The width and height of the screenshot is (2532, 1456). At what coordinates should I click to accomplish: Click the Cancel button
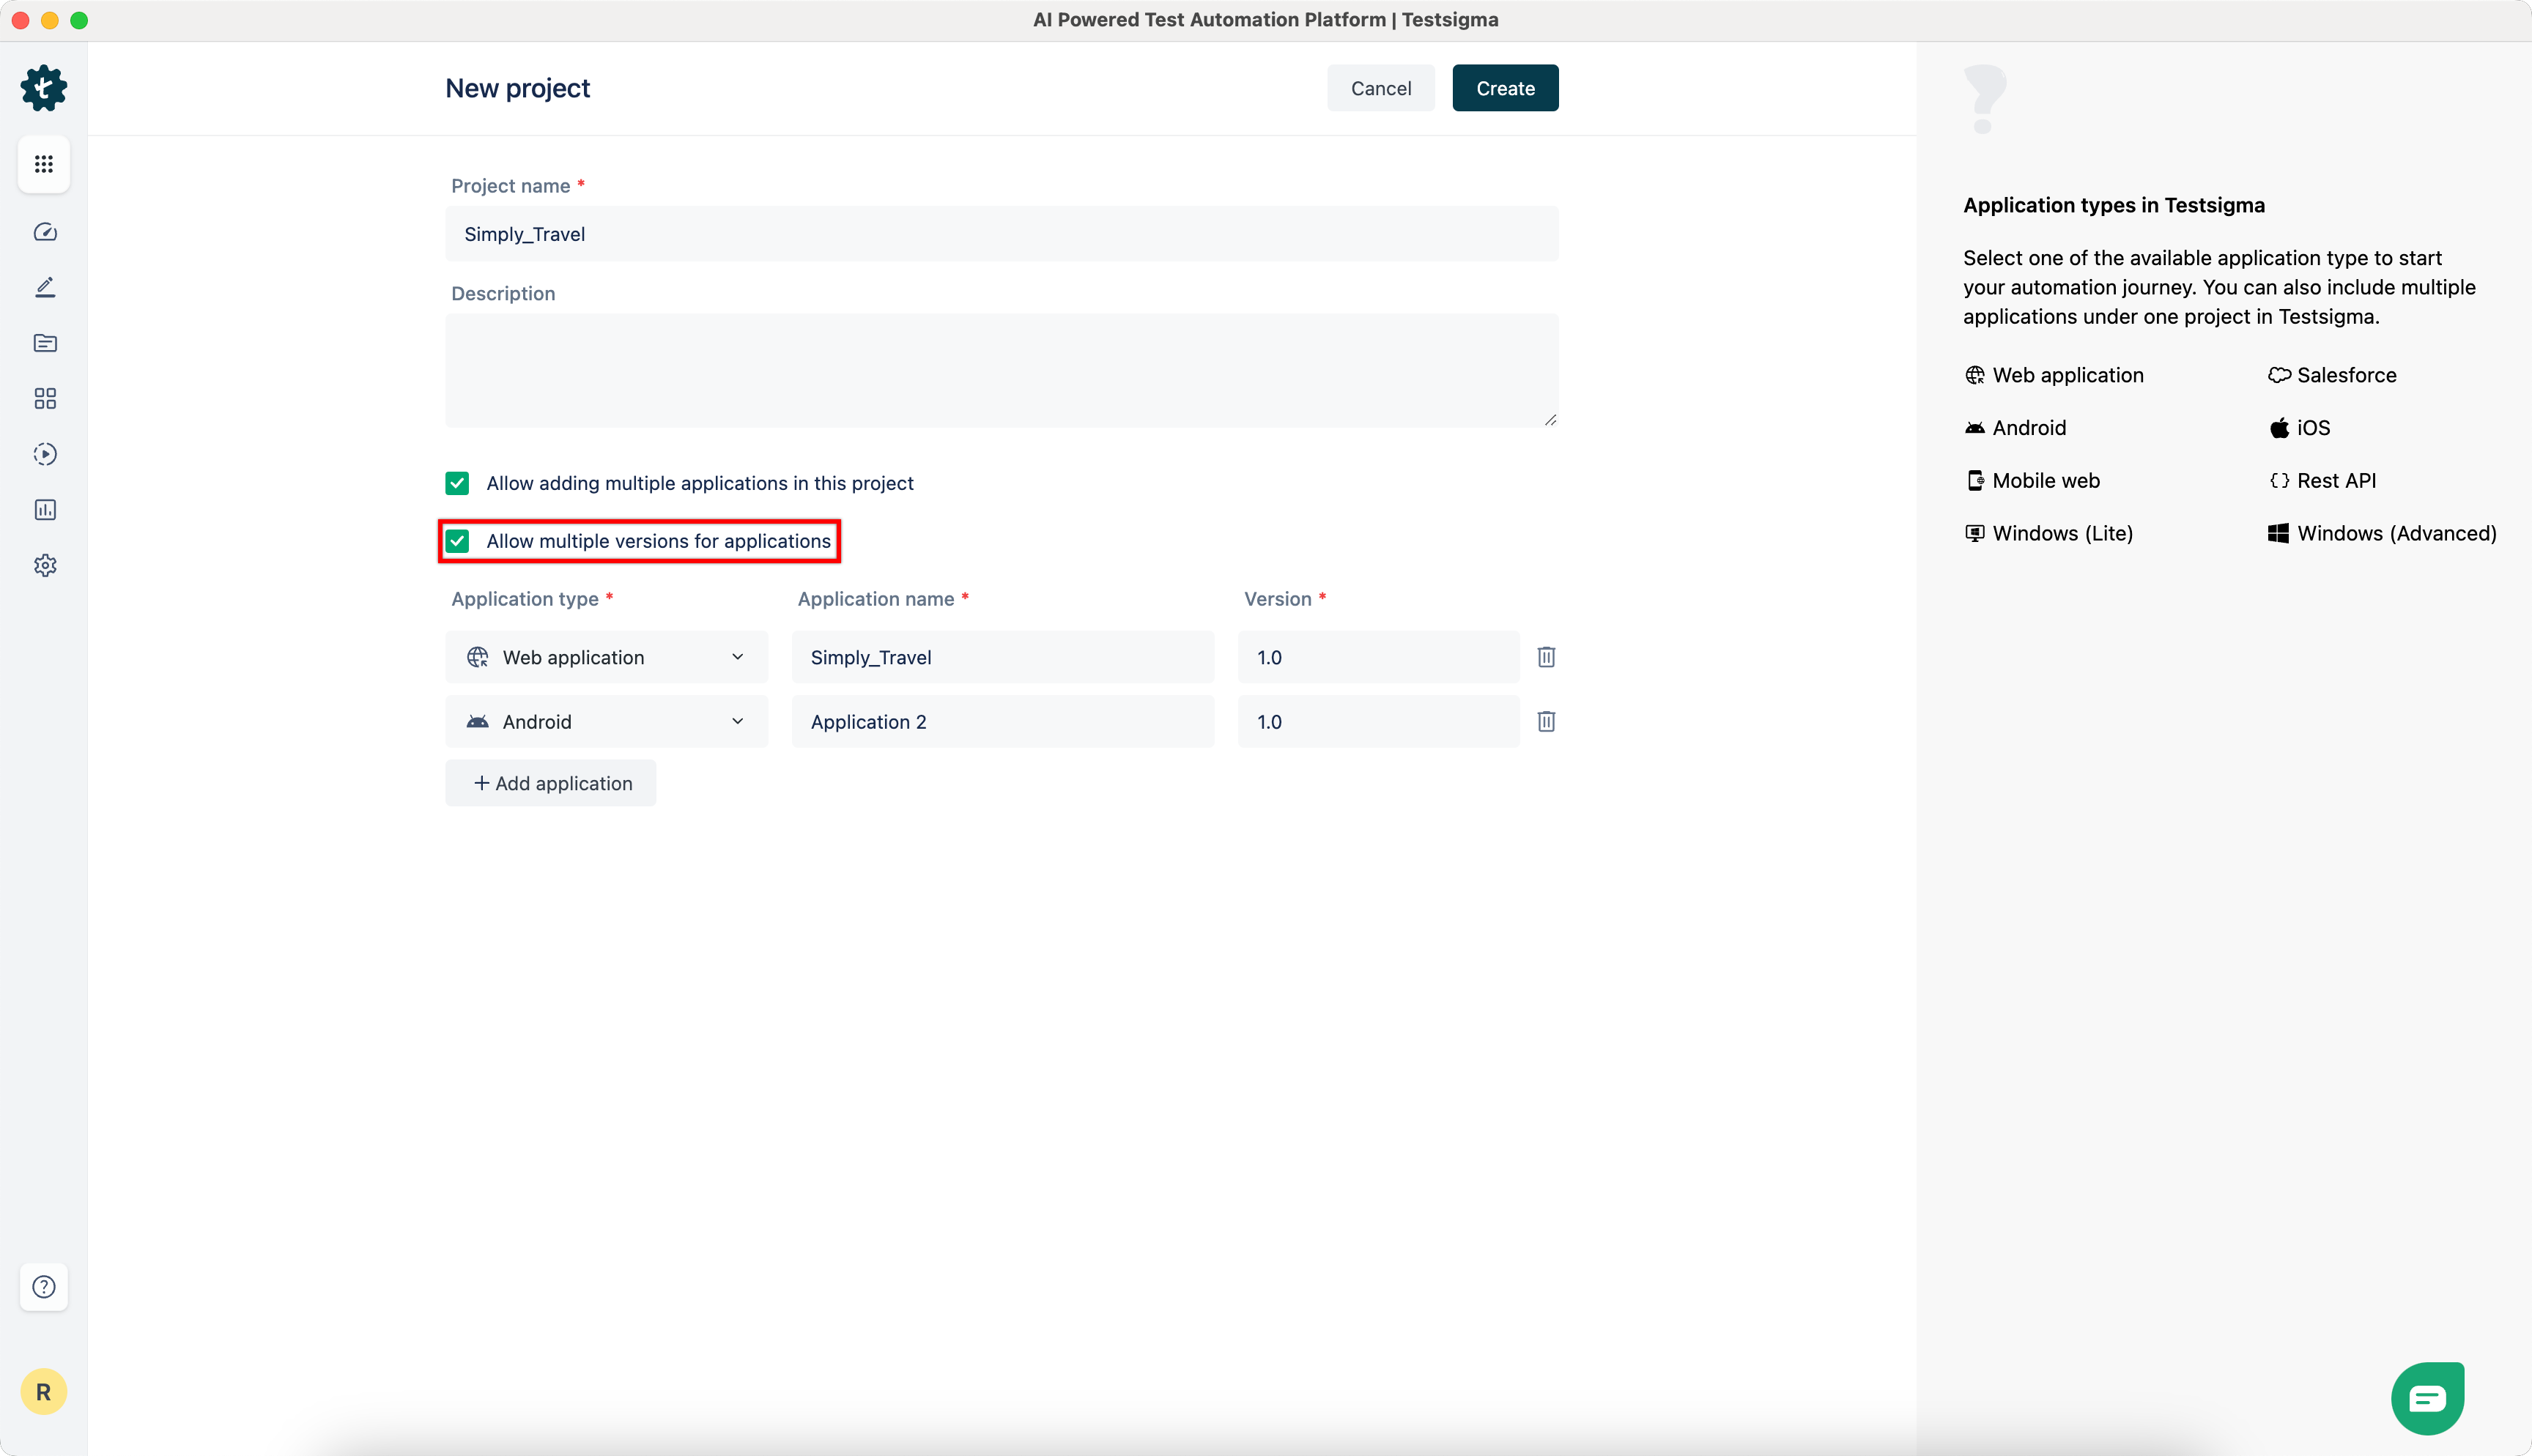[1381, 88]
